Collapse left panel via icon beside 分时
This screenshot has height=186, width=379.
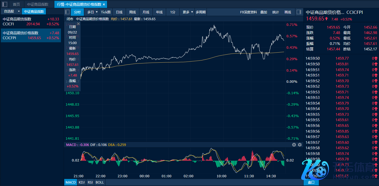pos(67,12)
